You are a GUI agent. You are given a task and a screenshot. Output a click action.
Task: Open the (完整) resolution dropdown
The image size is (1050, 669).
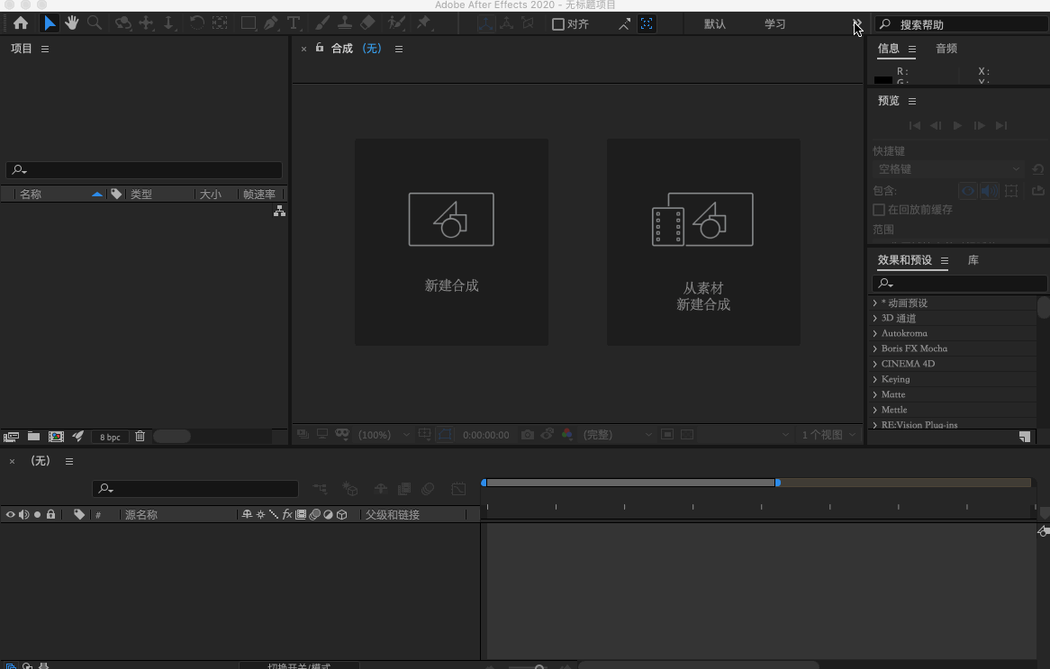point(617,435)
